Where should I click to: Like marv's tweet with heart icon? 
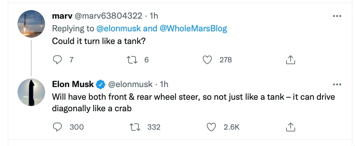pos(207,60)
